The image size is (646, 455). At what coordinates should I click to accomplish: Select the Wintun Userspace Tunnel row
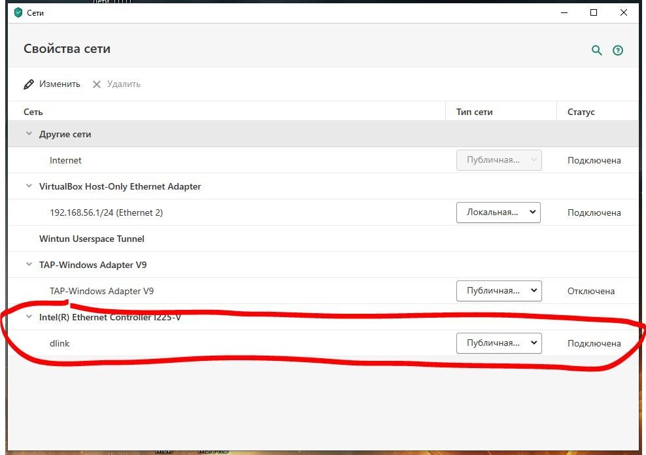(x=323, y=239)
